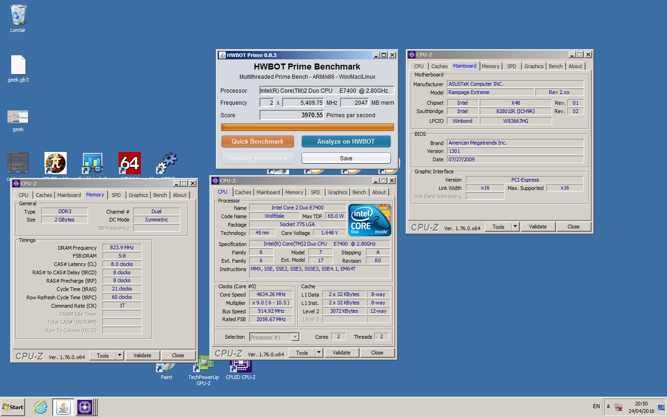Click Close in Mainboard CPU-Z window
667x417 pixels.
[573, 227]
